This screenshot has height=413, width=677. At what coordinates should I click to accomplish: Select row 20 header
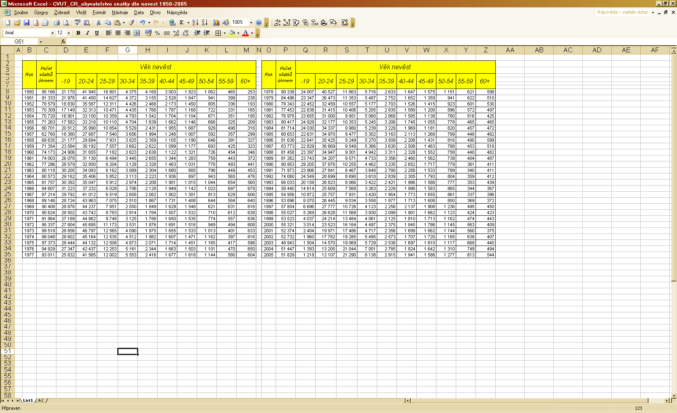tap(7, 164)
